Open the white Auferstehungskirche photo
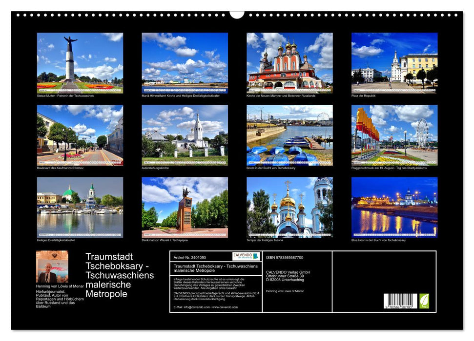Screen dimensions: 474x341 click(x=185, y=135)
